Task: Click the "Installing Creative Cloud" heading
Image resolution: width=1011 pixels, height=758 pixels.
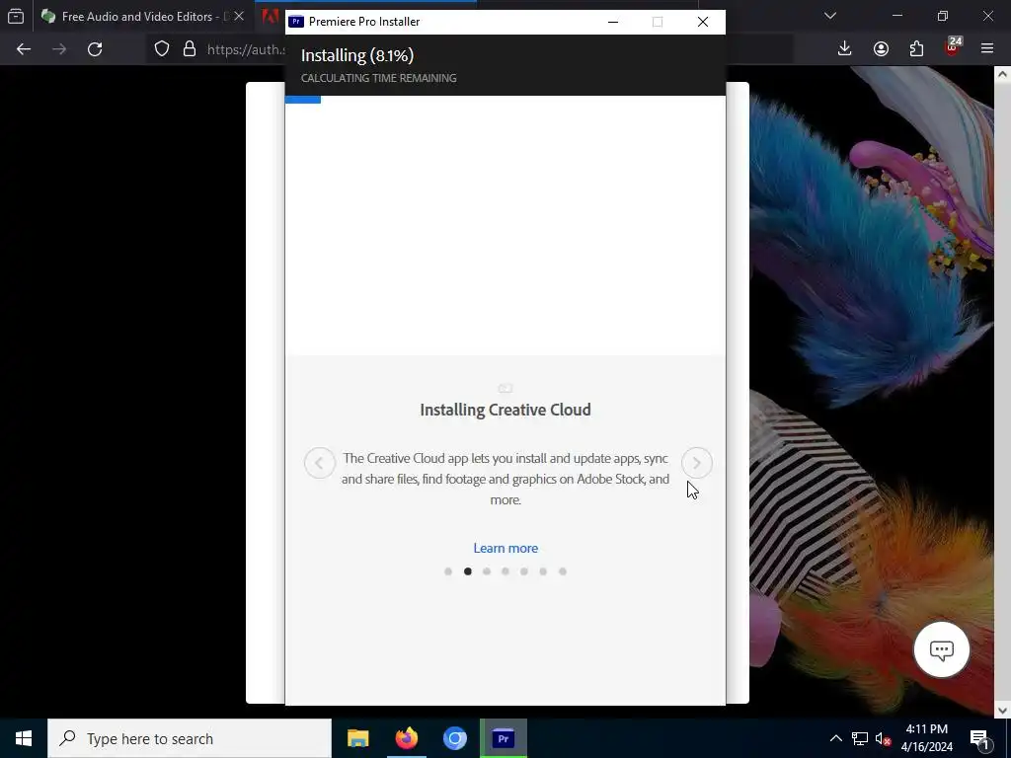Action: click(505, 410)
